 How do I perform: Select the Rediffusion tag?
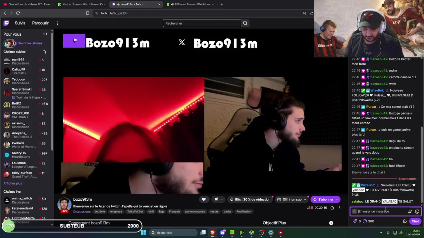click(x=244, y=212)
